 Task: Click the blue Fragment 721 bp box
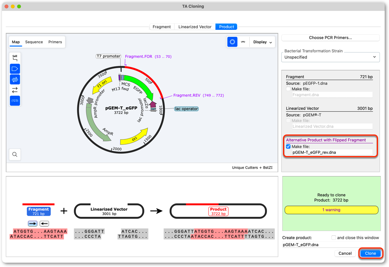(39, 211)
